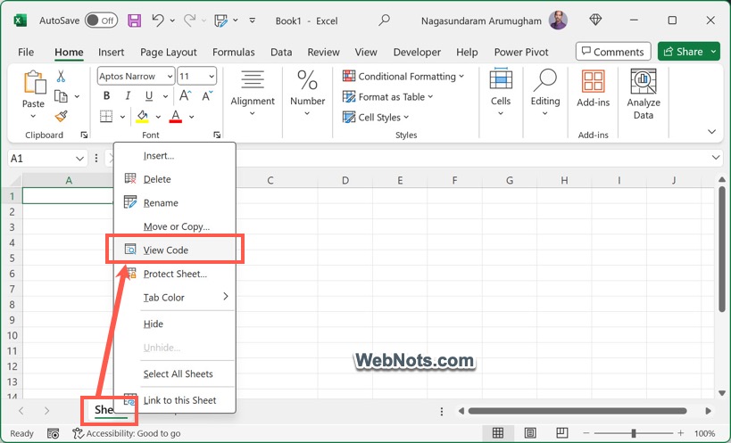Screen dimensions: 731x443
Task: Click the Save icon in title bar
Action: (134, 21)
